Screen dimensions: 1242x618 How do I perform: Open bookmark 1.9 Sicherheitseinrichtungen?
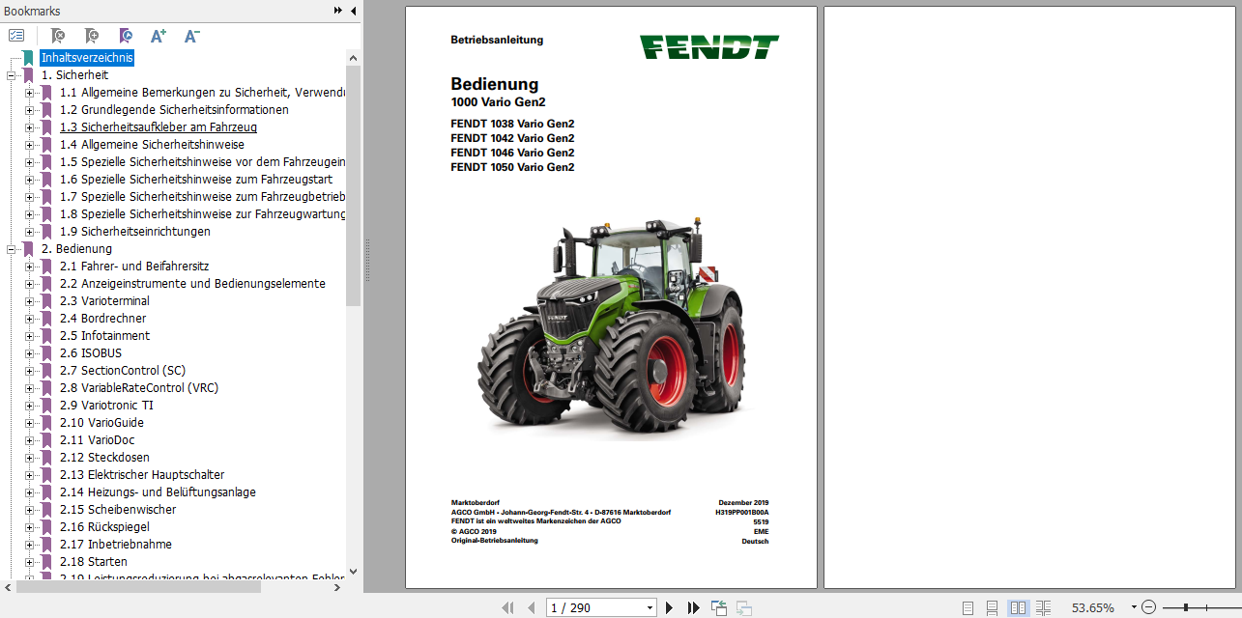pyautogui.click(x=134, y=232)
